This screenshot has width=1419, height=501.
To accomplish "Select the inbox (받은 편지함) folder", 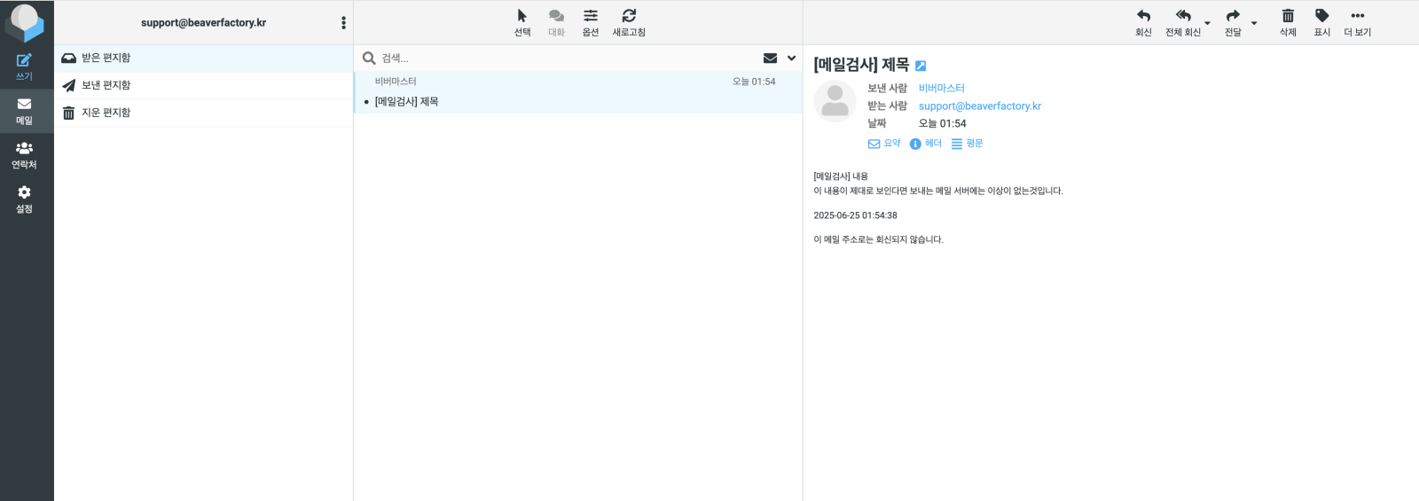I will point(203,58).
